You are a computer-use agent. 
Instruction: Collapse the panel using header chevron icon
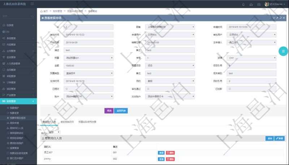click(x=273, y=17)
